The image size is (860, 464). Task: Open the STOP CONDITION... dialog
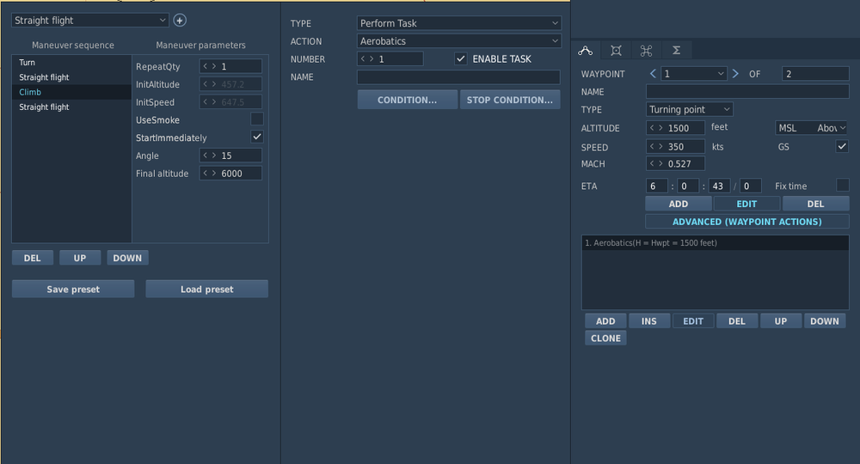[x=510, y=100]
